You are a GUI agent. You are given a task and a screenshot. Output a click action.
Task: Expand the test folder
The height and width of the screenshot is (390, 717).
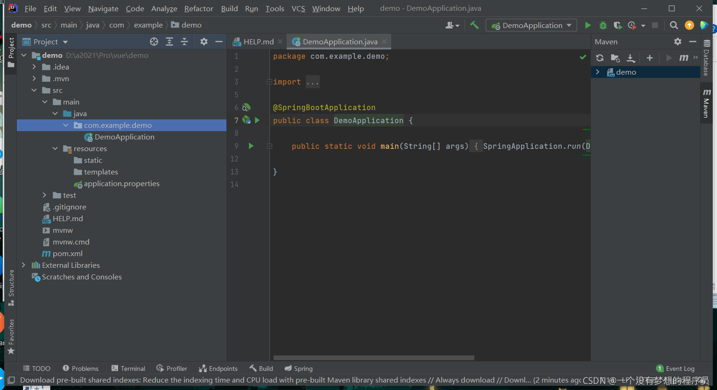(45, 195)
